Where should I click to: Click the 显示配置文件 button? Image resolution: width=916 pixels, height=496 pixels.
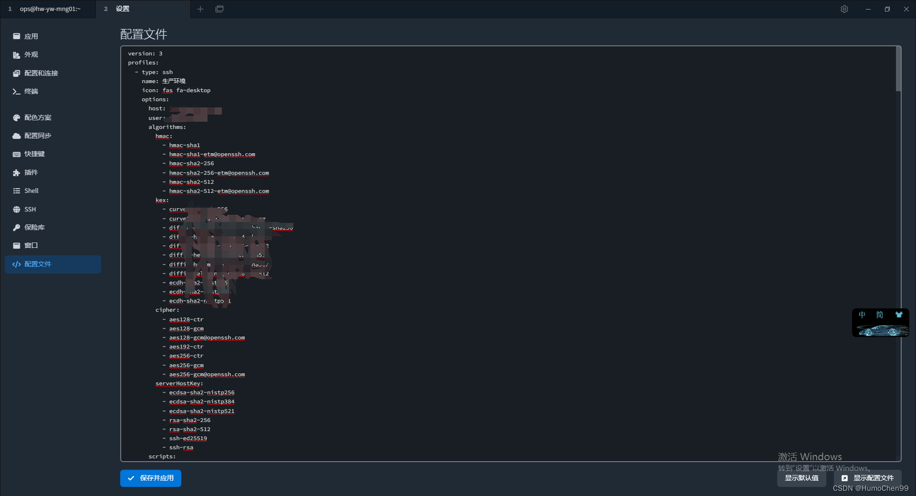click(867, 478)
